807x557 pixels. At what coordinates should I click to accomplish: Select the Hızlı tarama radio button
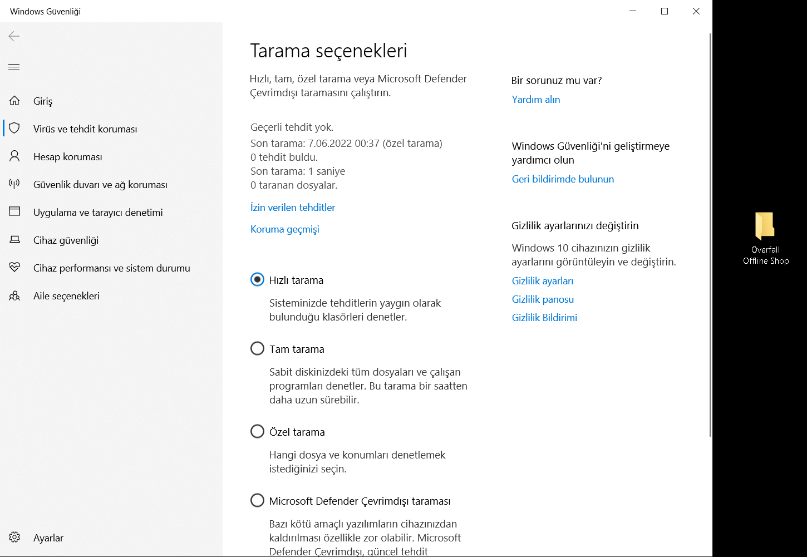[x=257, y=280]
